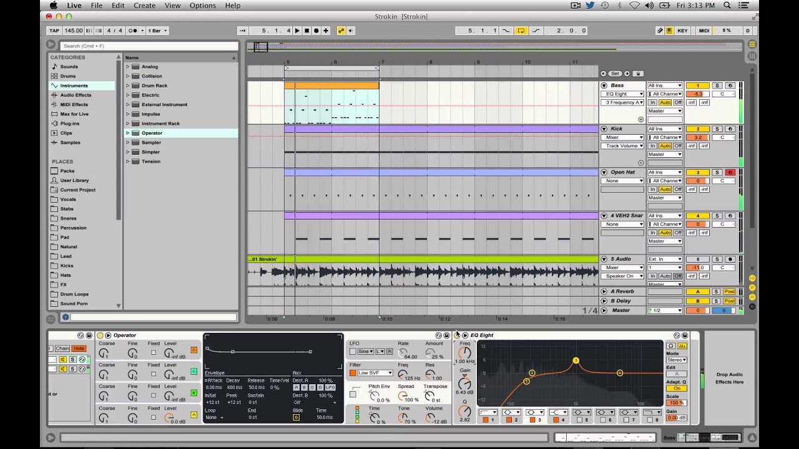Screen dimensions: 799x449
Task: Click the KEY map mode button
Action: (683, 31)
